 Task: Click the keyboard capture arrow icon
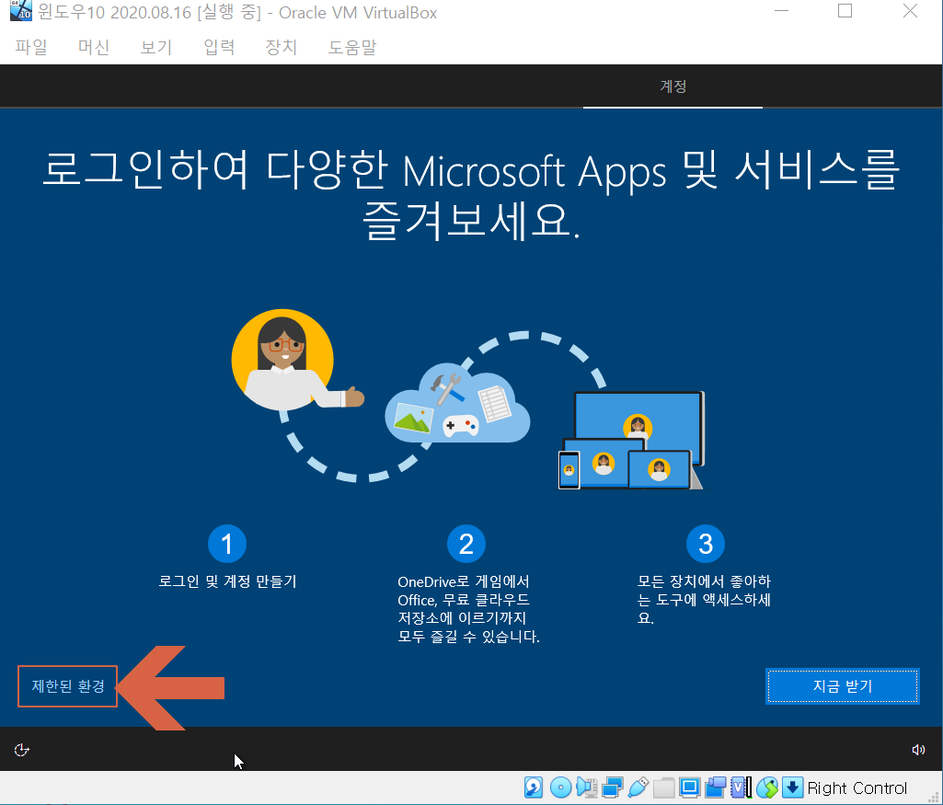click(x=793, y=788)
